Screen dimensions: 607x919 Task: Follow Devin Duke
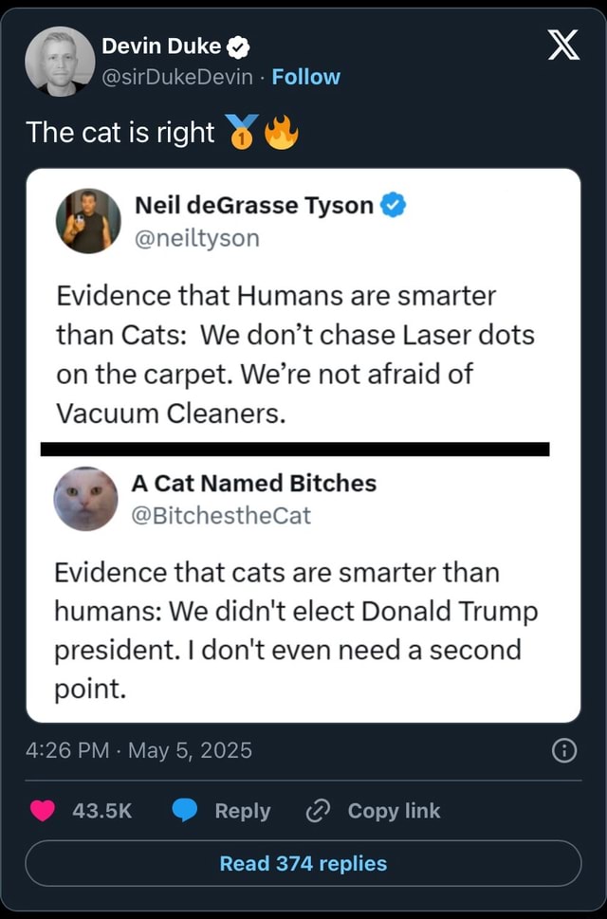point(305,77)
